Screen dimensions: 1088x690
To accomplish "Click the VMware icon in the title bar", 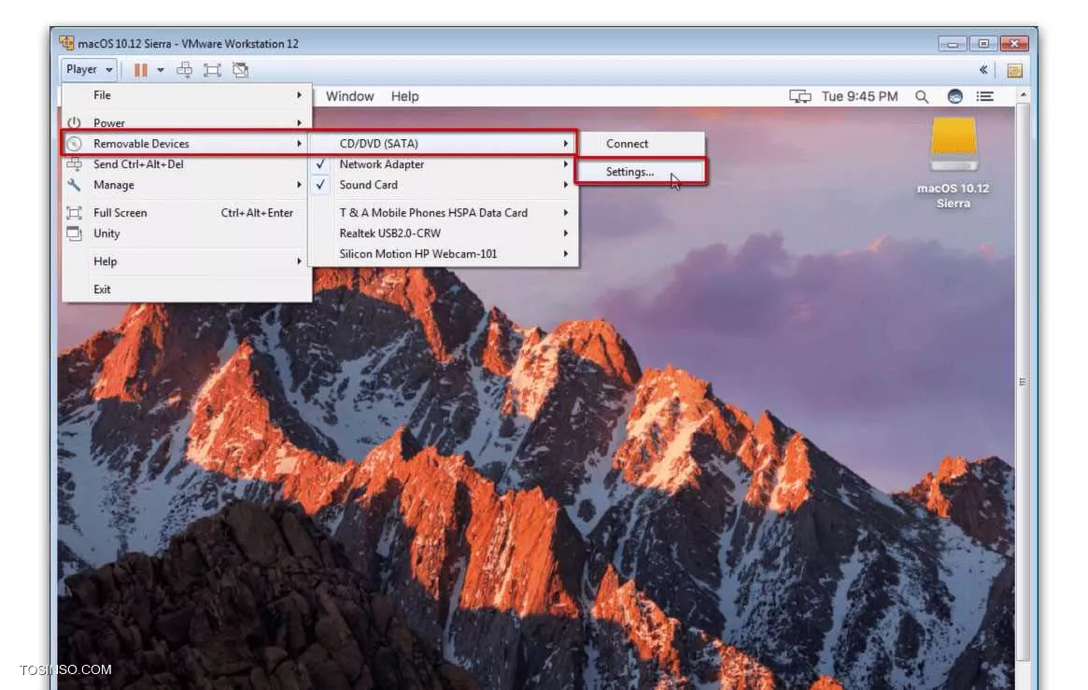I will pos(66,43).
